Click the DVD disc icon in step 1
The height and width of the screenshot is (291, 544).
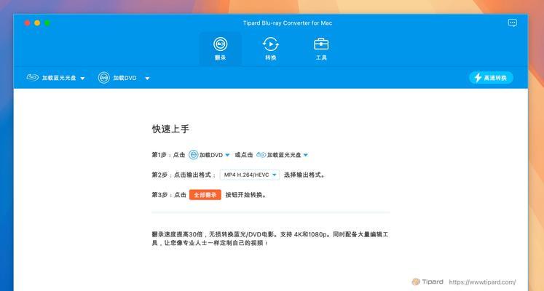point(193,155)
